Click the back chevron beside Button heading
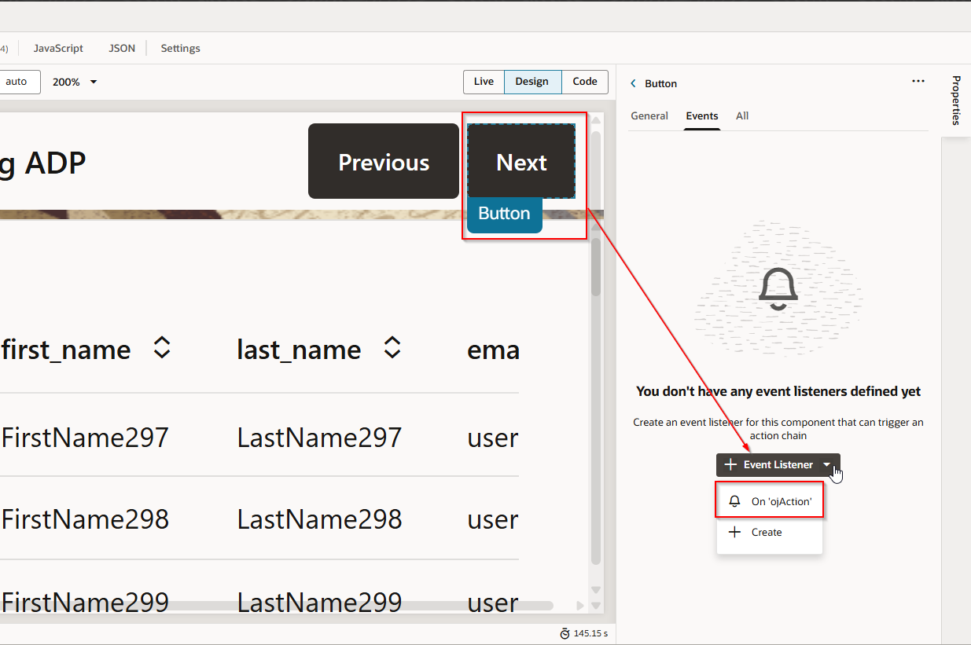Screen dimensions: 971x645 634,83
